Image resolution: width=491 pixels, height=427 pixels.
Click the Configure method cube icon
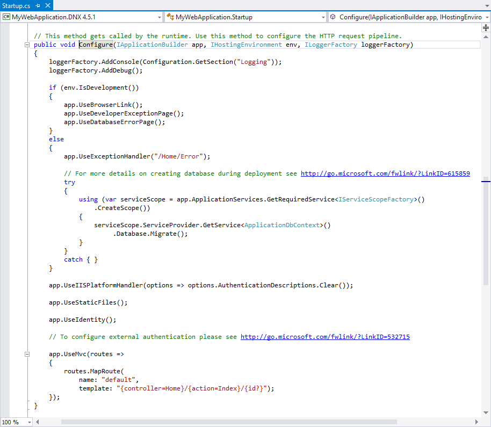tap(333, 17)
